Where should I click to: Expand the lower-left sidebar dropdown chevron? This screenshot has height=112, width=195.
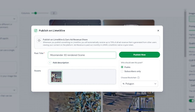(x=14, y=90)
